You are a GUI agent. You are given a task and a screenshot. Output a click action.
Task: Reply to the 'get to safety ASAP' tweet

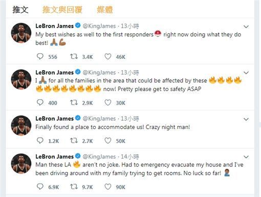(40, 102)
